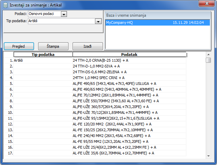
Task: Click the Štampa button
Action: coord(53,46)
